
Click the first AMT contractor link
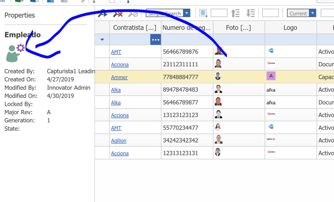pos(116,52)
